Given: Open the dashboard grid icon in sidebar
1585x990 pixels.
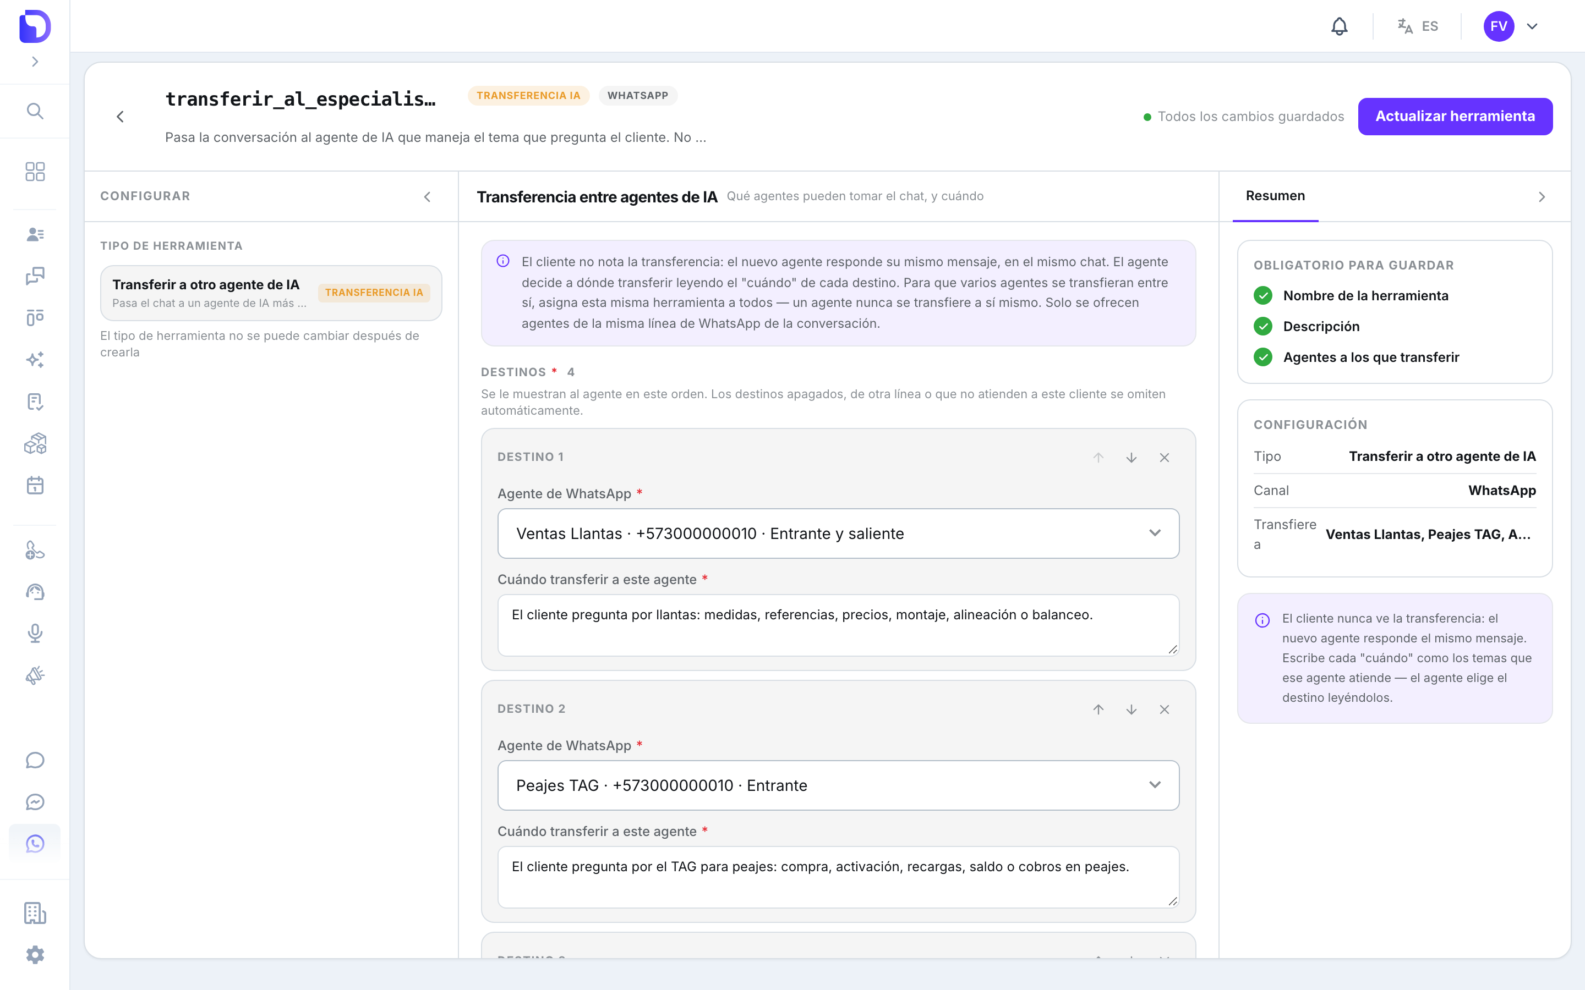Looking at the screenshot, I should point(35,172).
